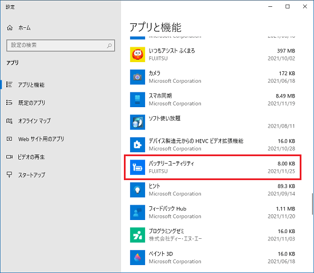Minimize the 設定 window
The image size is (314, 273).
(270, 7)
